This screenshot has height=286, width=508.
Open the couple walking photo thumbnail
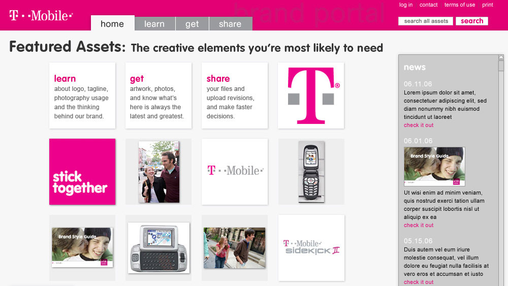click(158, 172)
